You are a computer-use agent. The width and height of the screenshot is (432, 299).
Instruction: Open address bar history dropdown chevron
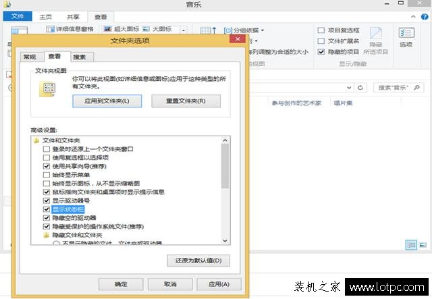349,88
